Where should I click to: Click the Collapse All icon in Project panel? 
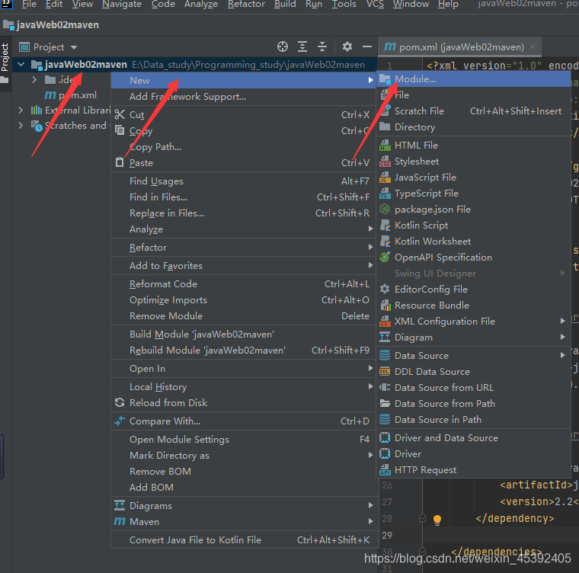pyautogui.click(x=322, y=46)
